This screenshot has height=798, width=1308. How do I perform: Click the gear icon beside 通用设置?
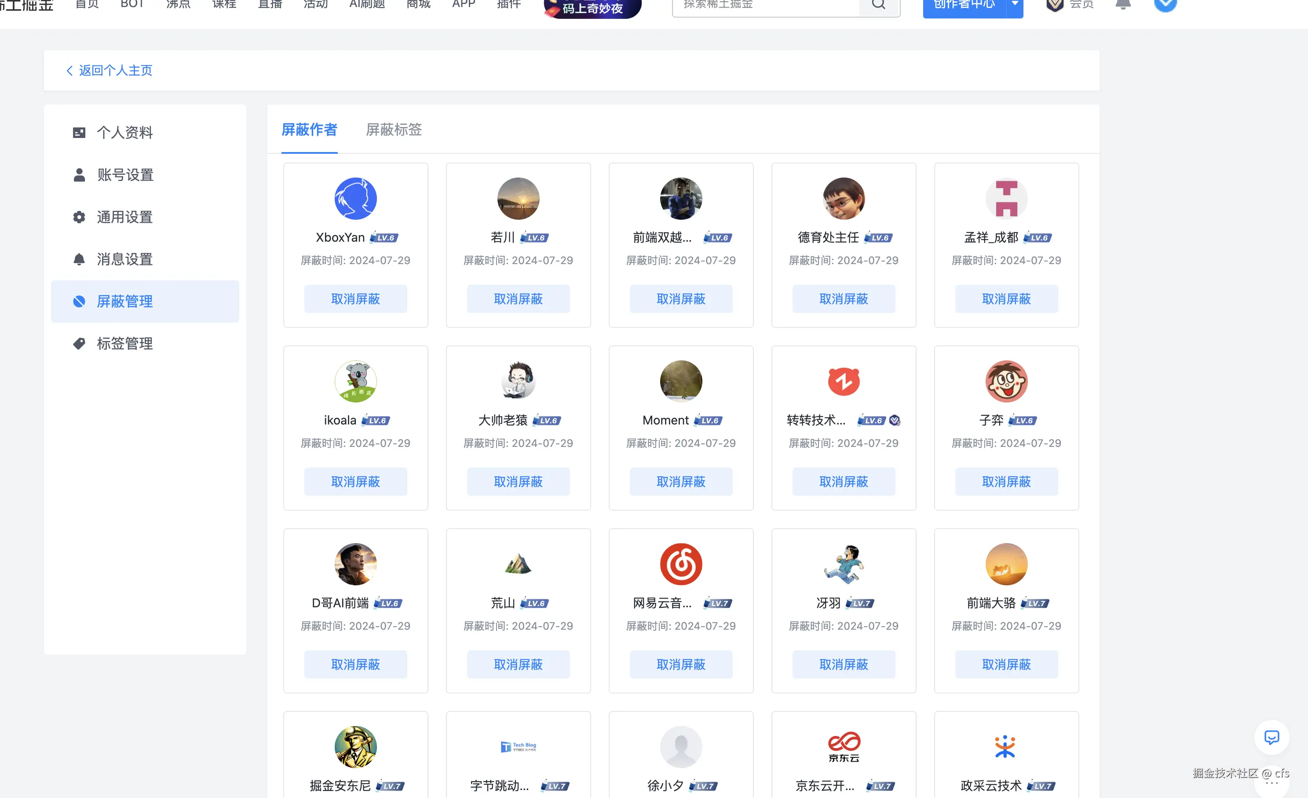(79, 217)
